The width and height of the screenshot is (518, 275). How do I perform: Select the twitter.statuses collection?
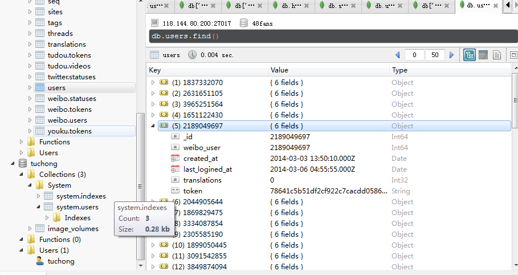[72, 77]
